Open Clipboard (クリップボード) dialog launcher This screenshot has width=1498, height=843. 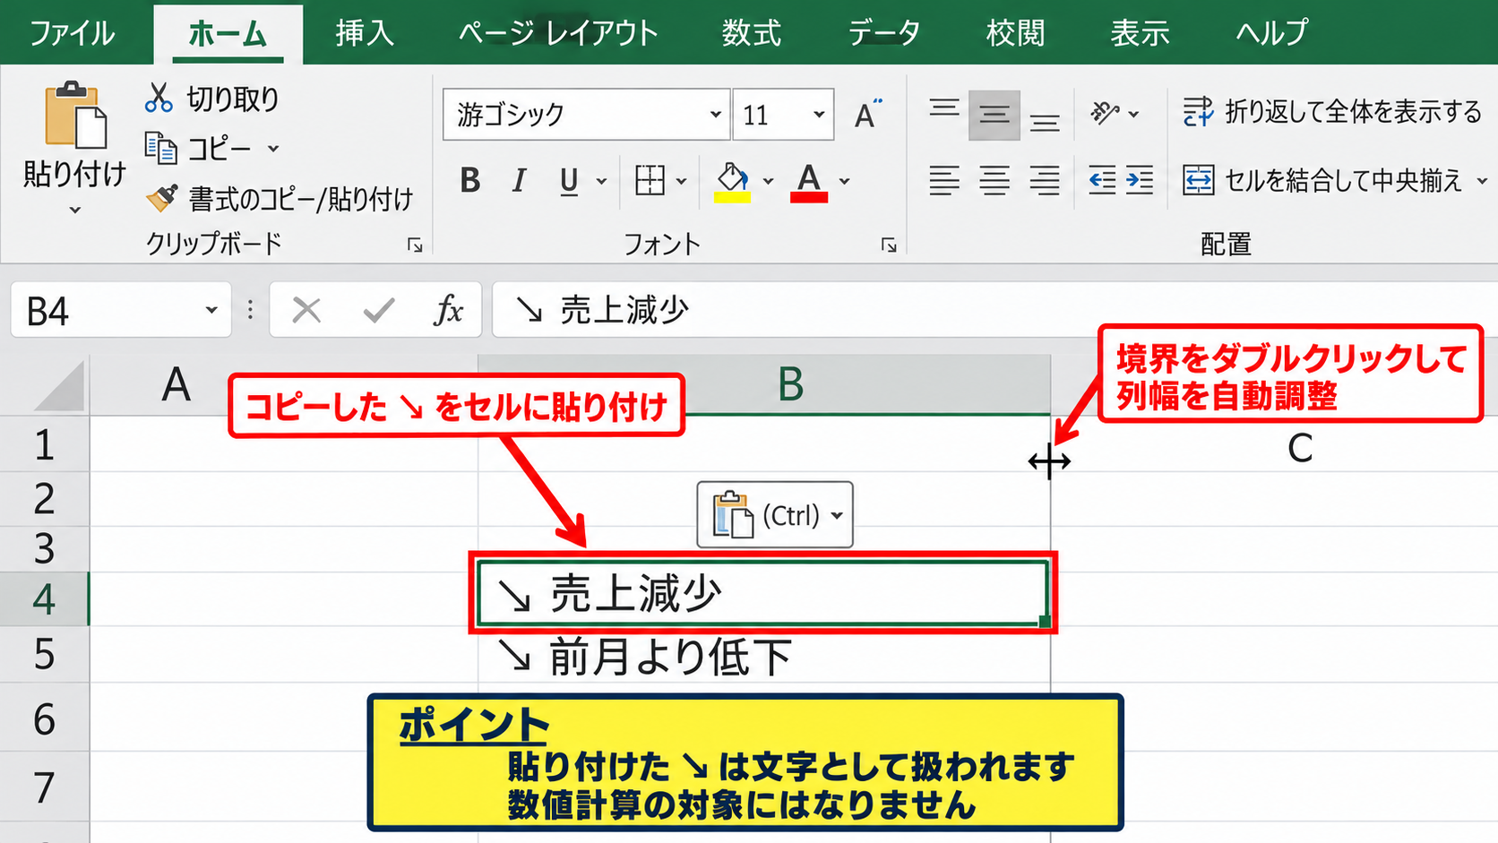click(x=415, y=245)
